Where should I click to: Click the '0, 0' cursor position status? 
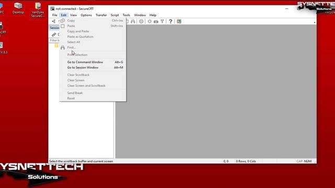click(x=226, y=161)
